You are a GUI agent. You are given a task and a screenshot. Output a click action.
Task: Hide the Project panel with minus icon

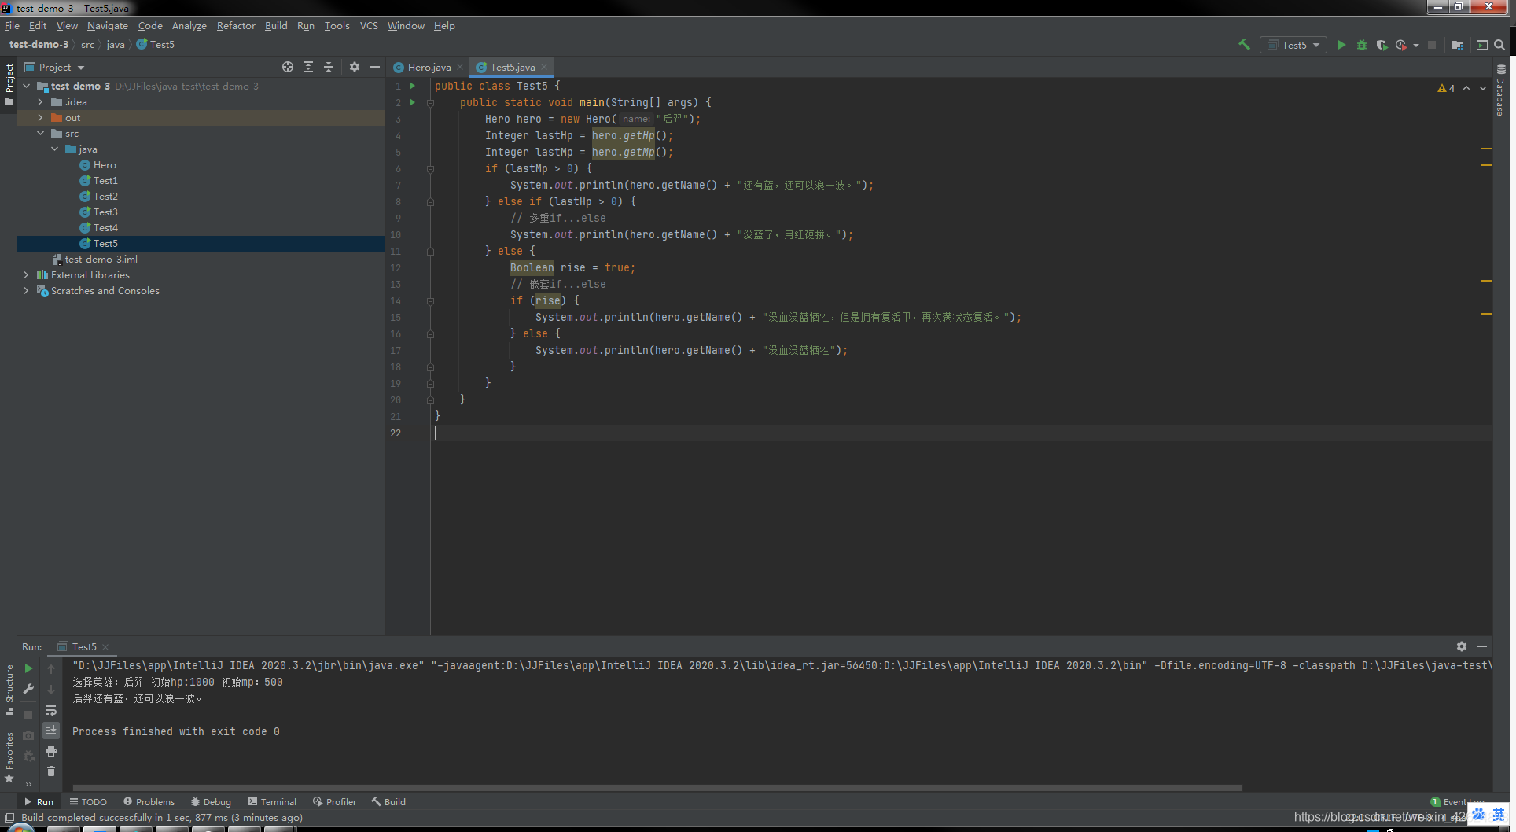[375, 67]
